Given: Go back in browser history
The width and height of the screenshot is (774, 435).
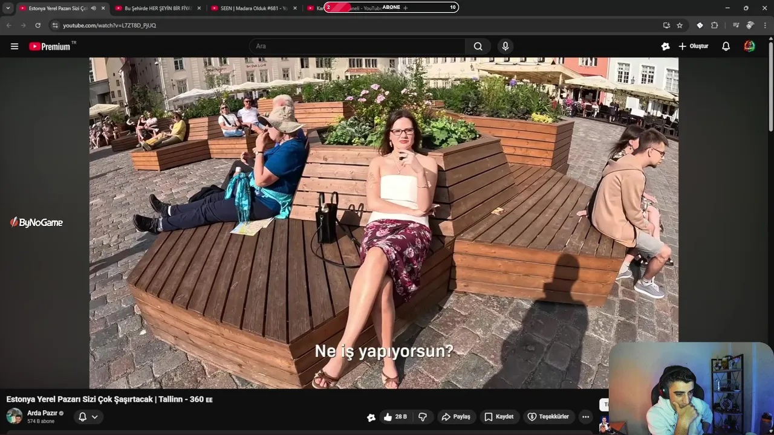Looking at the screenshot, I should tap(8, 25).
